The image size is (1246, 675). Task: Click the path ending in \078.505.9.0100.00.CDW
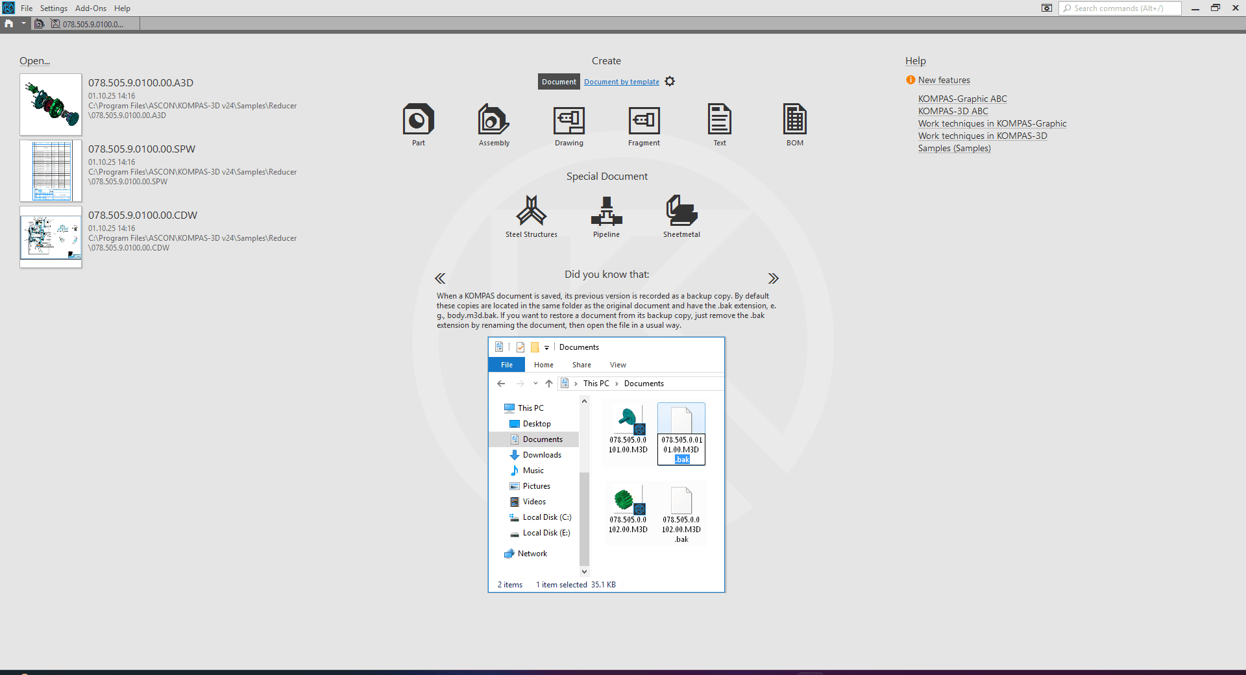point(192,243)
